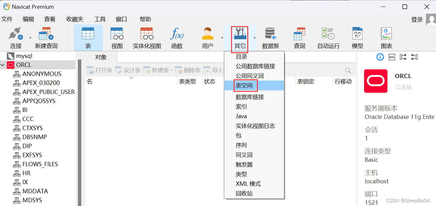Click the blue info icon in the right panel
Image resolution: width=436 pixels, height=206 pixels.
click(380, 57)
